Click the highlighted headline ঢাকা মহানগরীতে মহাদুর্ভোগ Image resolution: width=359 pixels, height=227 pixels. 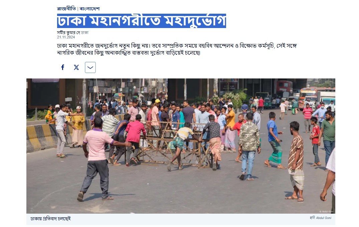click(x=142, y=21)
